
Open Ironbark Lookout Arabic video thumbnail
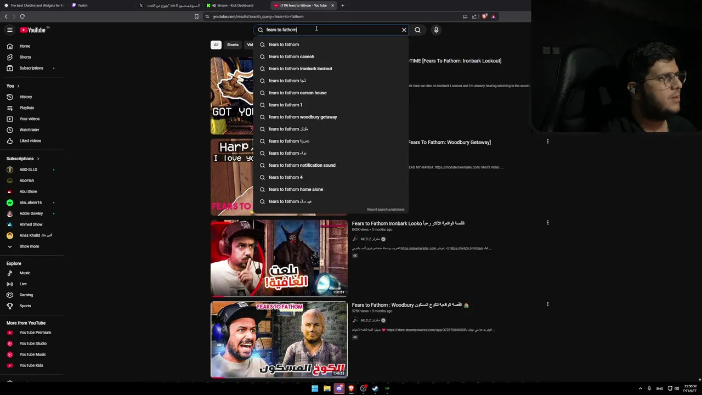[279, 258]
